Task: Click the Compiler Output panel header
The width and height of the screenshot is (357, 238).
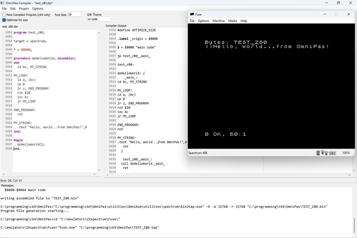Action: pyautogui.click(x=116, y=26)
